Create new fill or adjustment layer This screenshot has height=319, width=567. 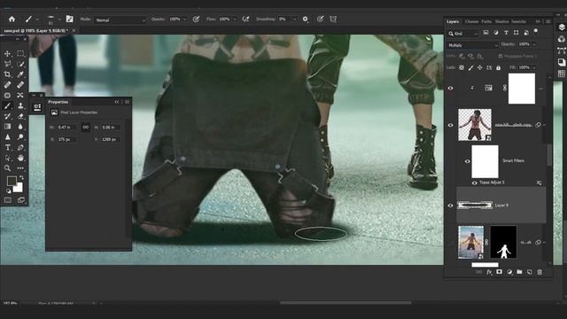(x=509, y=272)
